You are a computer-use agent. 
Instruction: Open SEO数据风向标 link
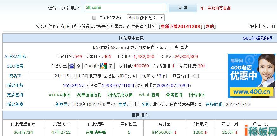coord(258,38)
